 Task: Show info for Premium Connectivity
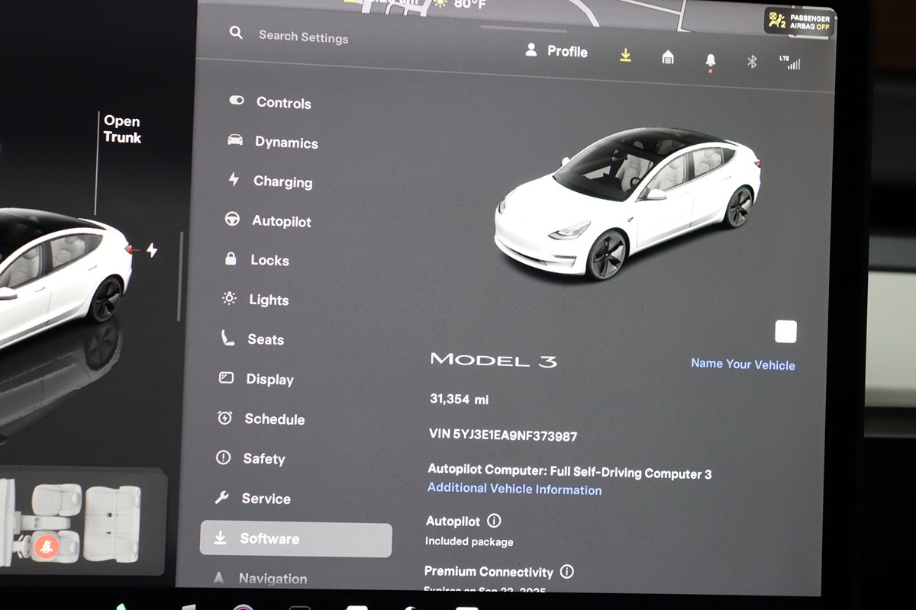point(566,571)
